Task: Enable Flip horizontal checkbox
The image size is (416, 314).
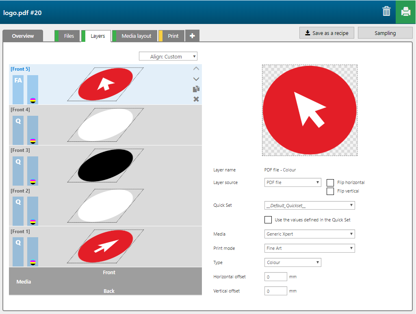Action: [x=330, y=182]
